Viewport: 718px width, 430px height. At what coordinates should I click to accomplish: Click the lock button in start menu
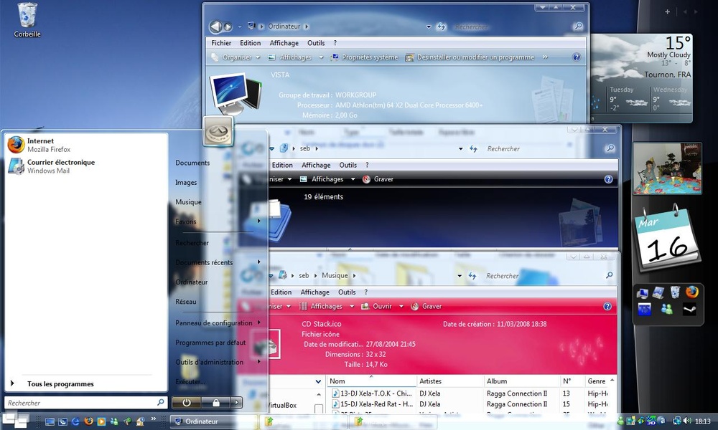pos(215,403)
